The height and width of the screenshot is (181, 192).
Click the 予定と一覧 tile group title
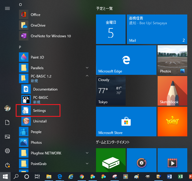[105, 9]
